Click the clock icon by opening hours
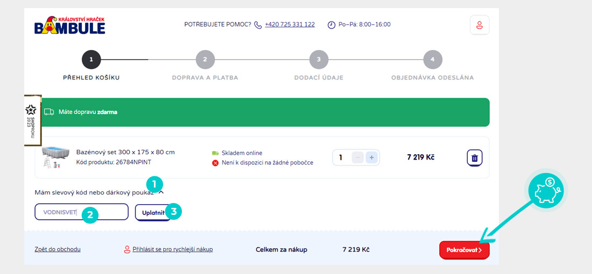Viewport: 592px width, 274px height. click(332, 25)
